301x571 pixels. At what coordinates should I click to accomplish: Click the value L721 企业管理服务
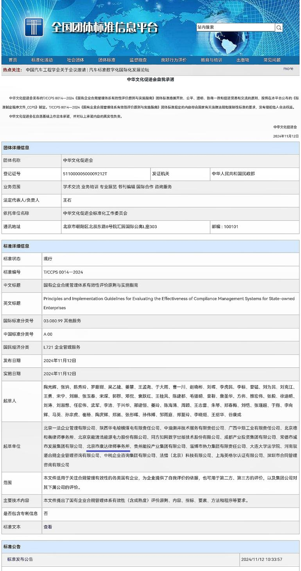point(62,347)
